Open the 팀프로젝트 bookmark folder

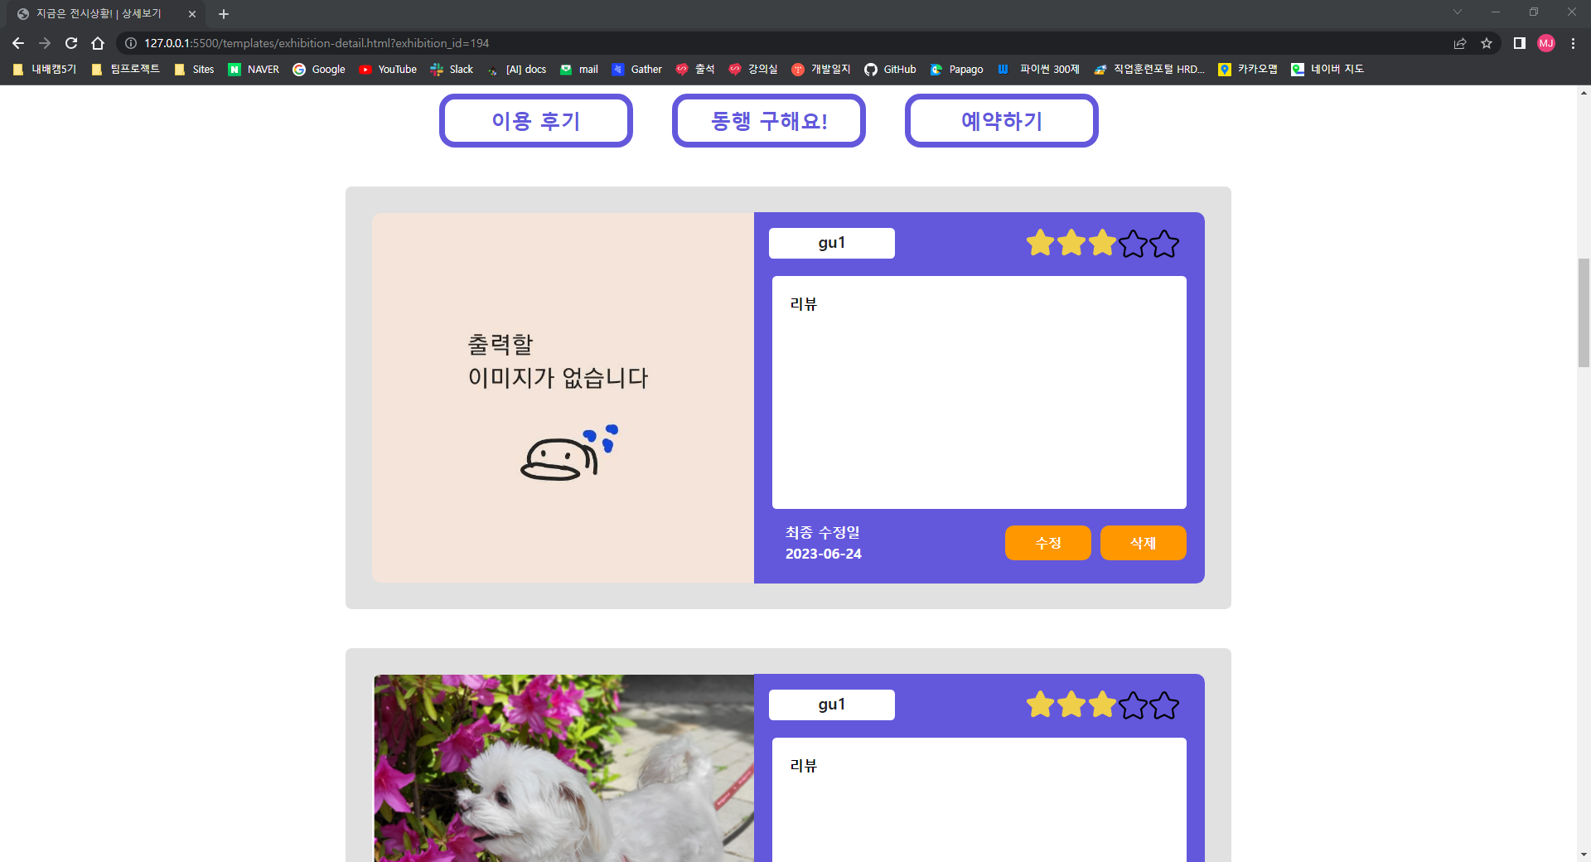pos(125,70)
